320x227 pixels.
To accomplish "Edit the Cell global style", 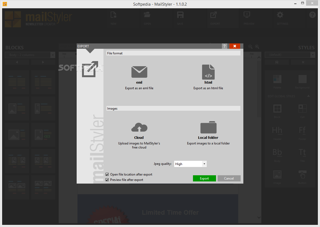I will [302, 111].
